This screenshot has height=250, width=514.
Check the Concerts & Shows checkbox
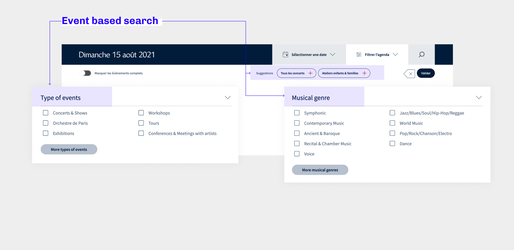(46, 113)
